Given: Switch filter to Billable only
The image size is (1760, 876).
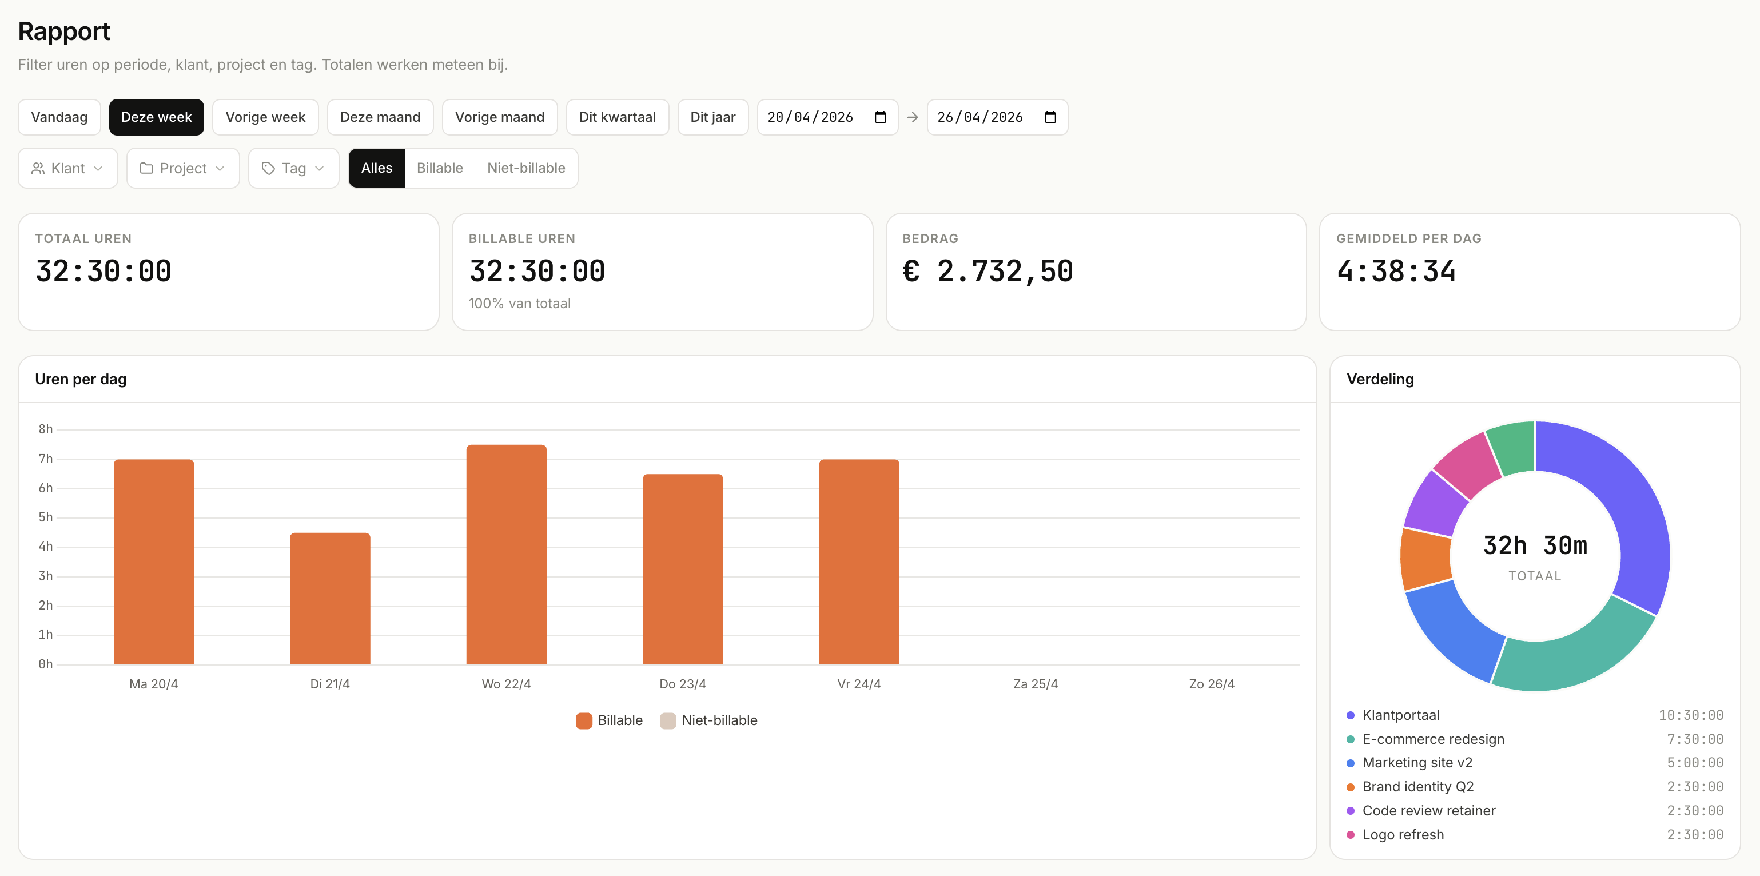Looking at the screenshot, I should click(x=439, y=168).
